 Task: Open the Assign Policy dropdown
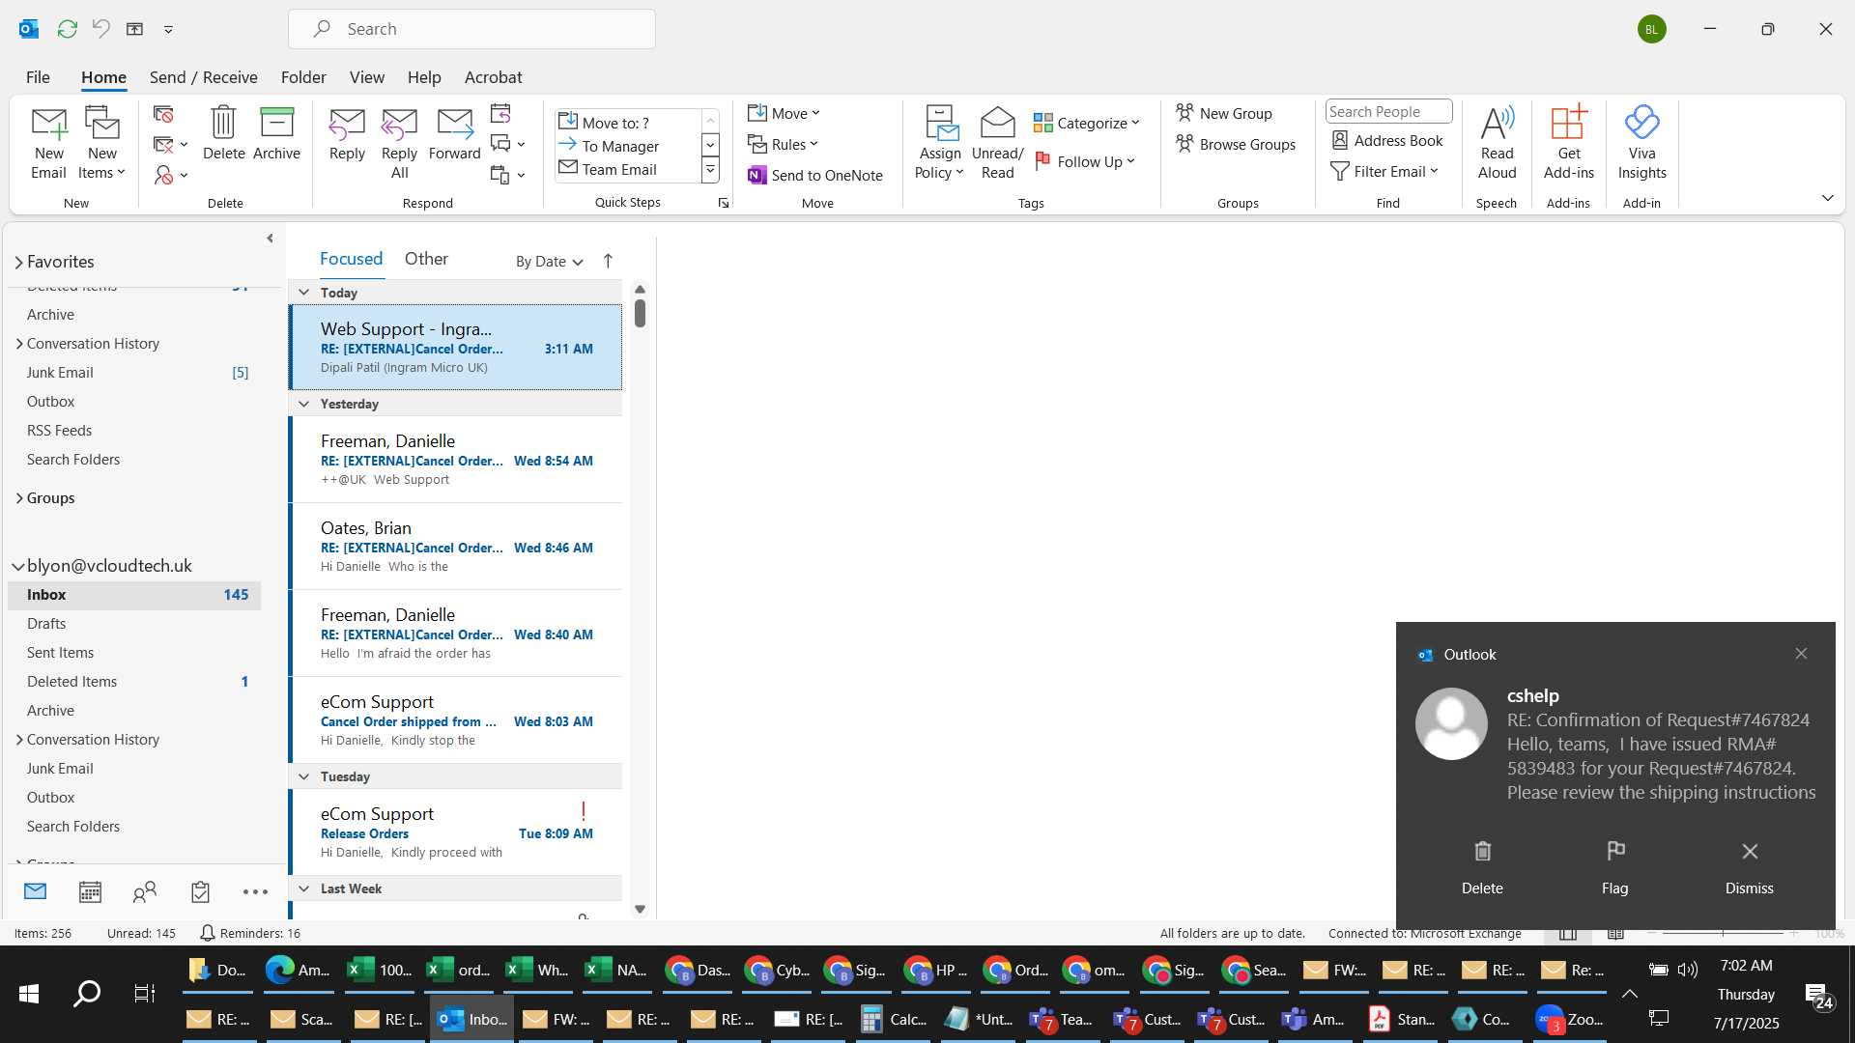click(x=939, y=143)
